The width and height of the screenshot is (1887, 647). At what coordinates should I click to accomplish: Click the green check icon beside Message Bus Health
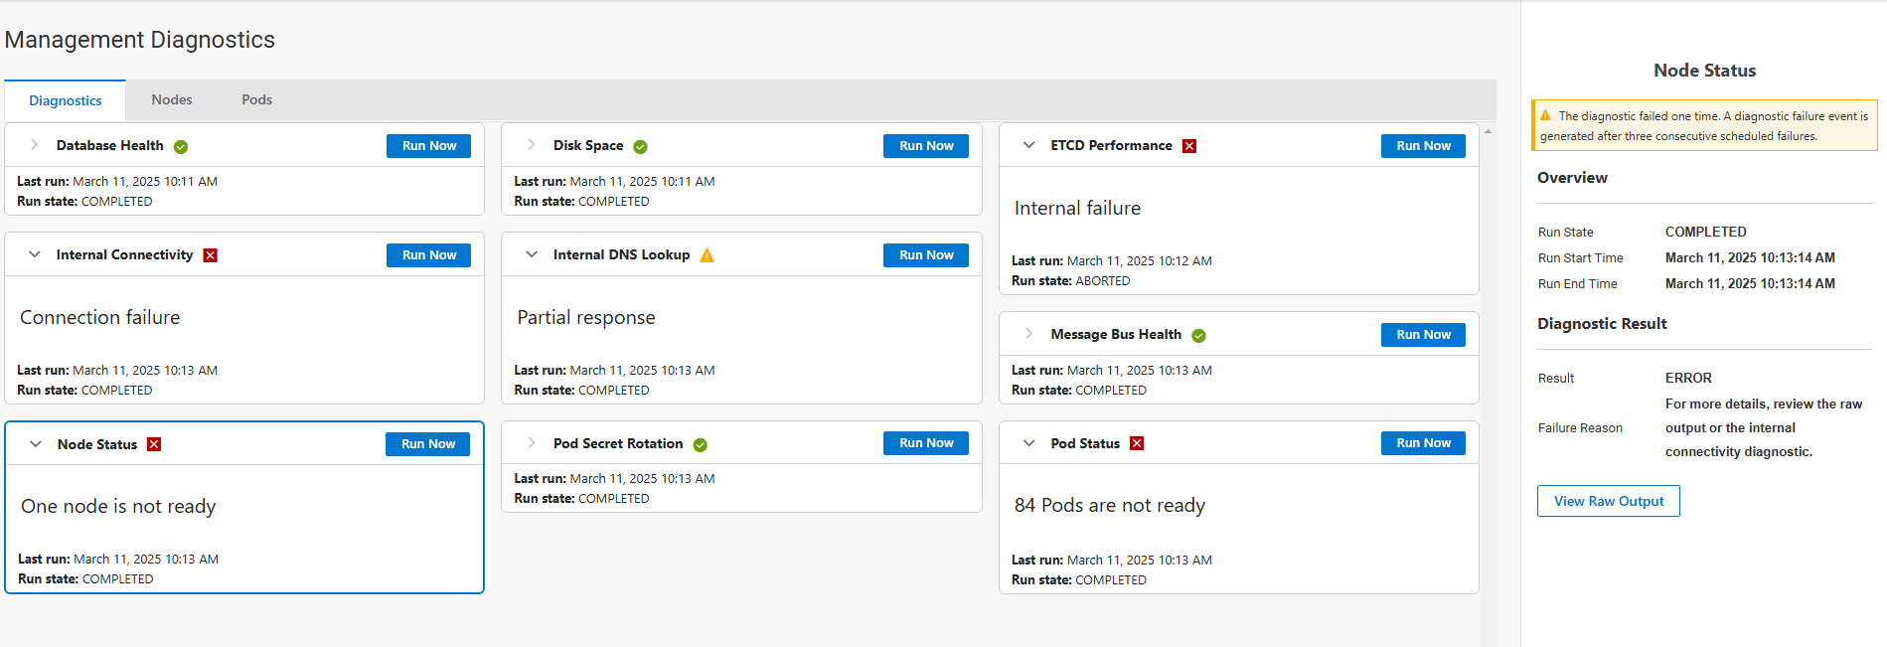click(1198, 336)
